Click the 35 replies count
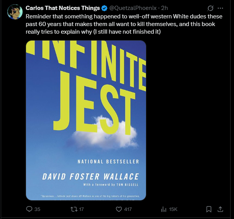The height and width of the screenshot is (219, 234). click(x=37, y=209)
